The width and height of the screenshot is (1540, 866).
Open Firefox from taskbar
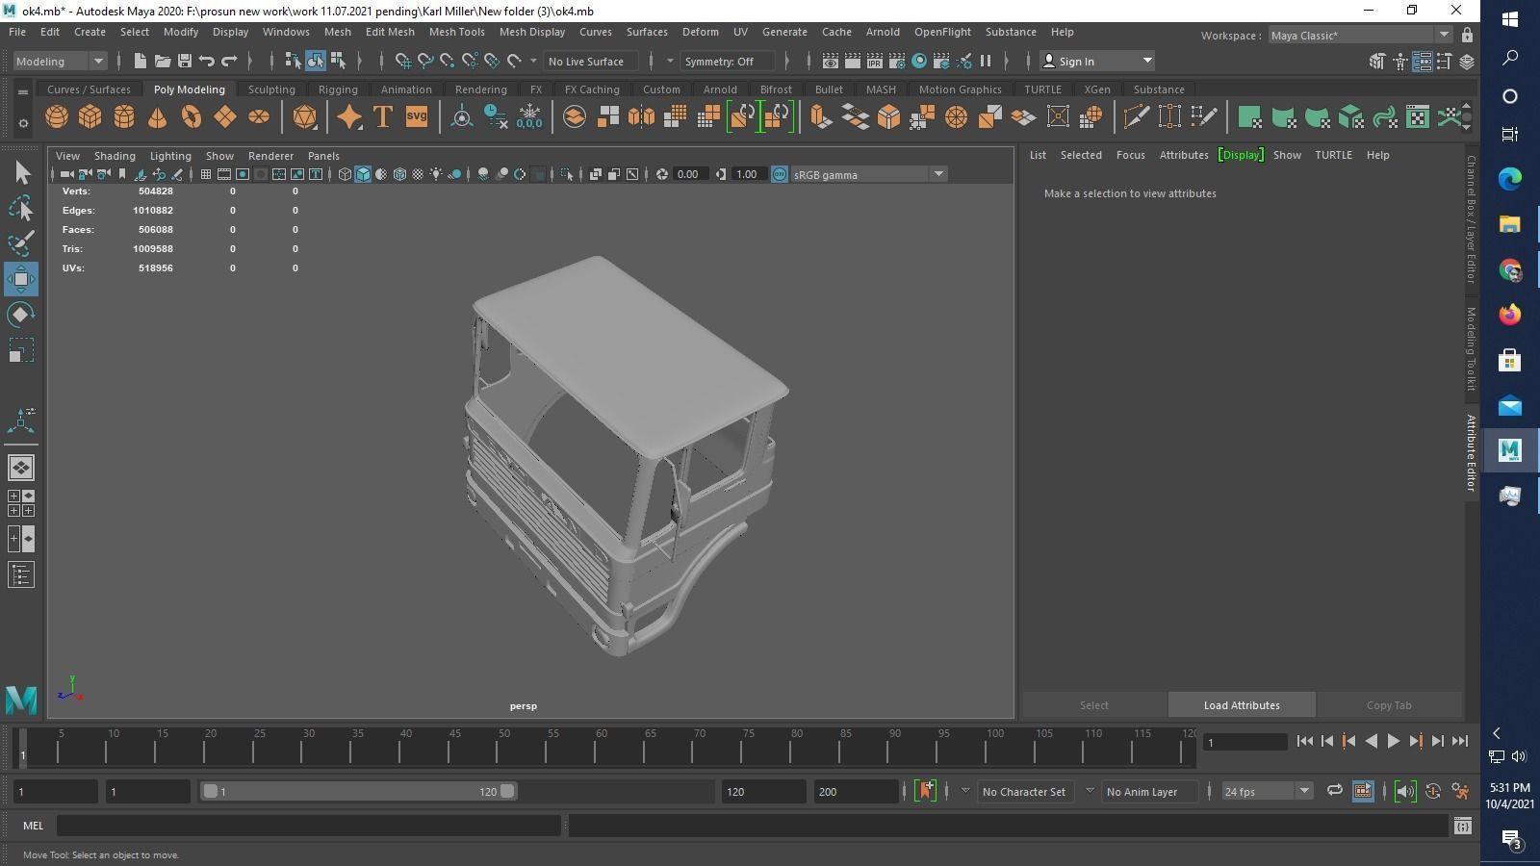click(1509, 315)
